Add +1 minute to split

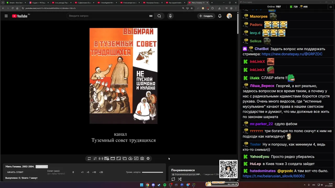tap(82, 172)
